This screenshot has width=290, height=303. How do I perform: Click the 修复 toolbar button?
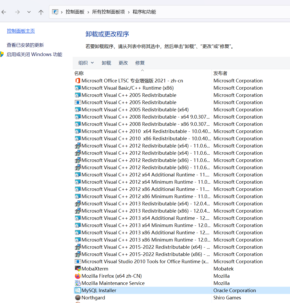pos(140,63)
